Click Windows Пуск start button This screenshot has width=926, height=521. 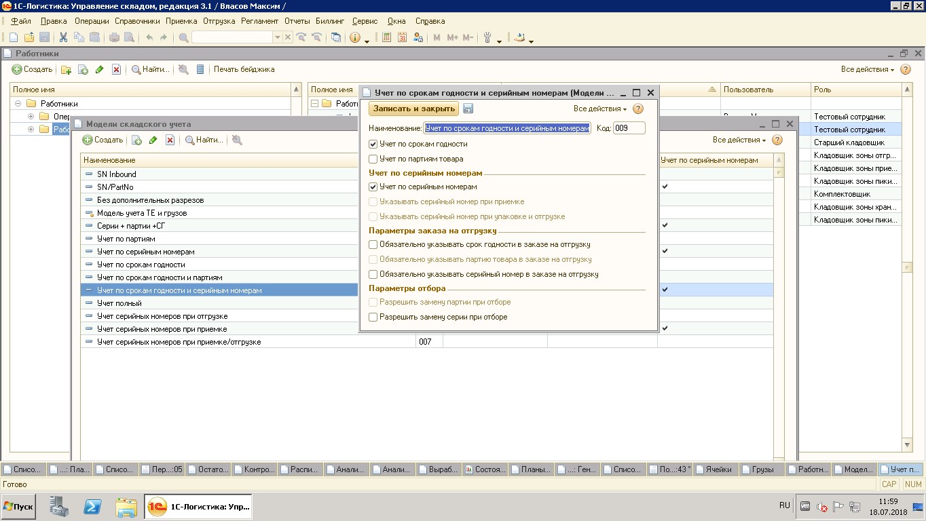pos(19,506)
